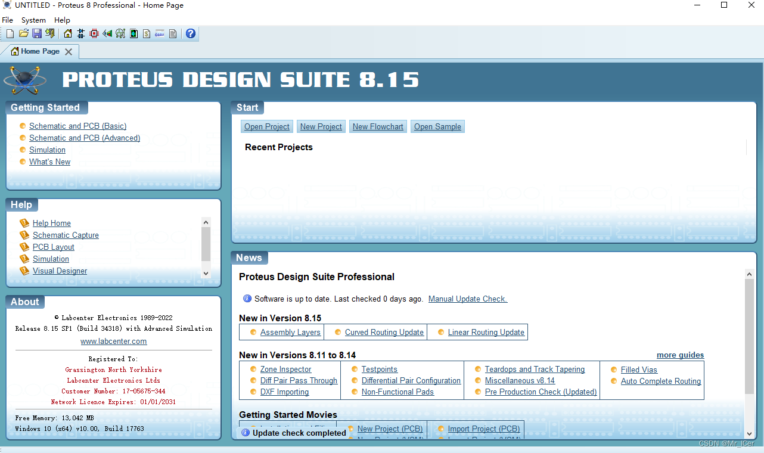Viewport: 764px width, 453px height.
Task: Open Teardops and Track Tapering guide
Action: point(535,369)
